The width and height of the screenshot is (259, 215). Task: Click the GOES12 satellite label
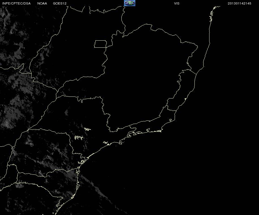(x=60, y=3)
